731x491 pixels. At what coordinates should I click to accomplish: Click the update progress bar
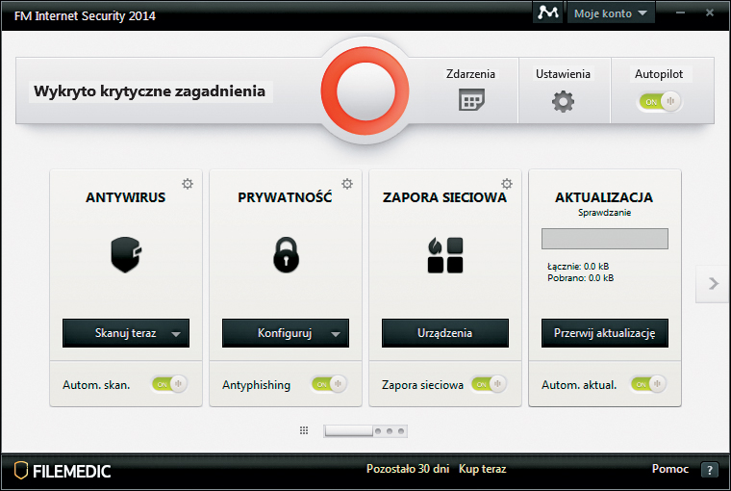pyautogui.click(x=605, y=239)
